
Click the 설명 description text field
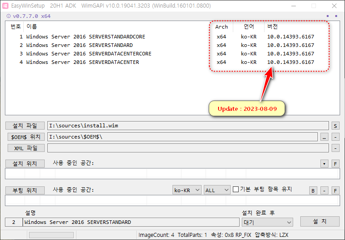(x=131, y=222)
